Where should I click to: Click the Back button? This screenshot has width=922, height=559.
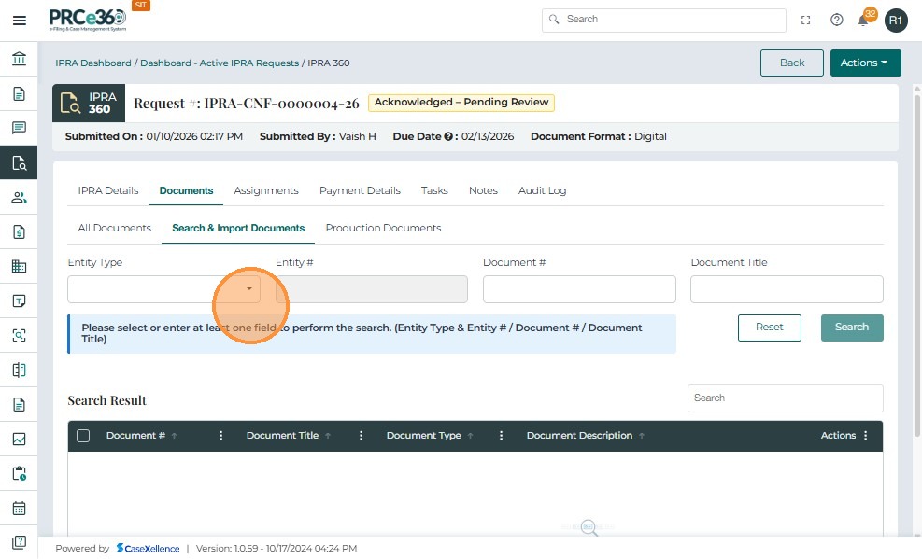tap(791, 63)
